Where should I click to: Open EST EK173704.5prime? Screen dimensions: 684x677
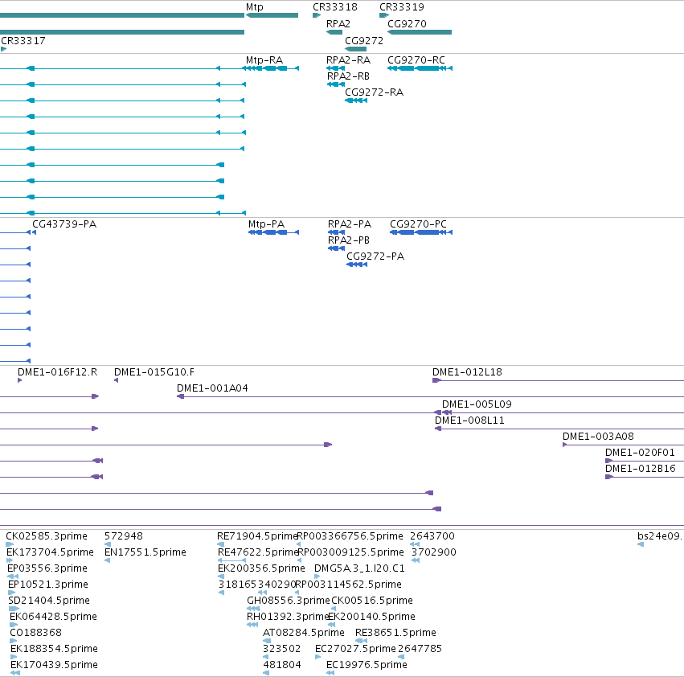[x=50, y=552]
